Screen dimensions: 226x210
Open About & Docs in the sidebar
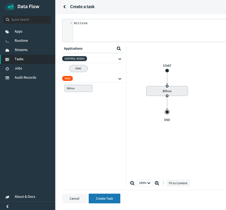click(x=28, y=197)
